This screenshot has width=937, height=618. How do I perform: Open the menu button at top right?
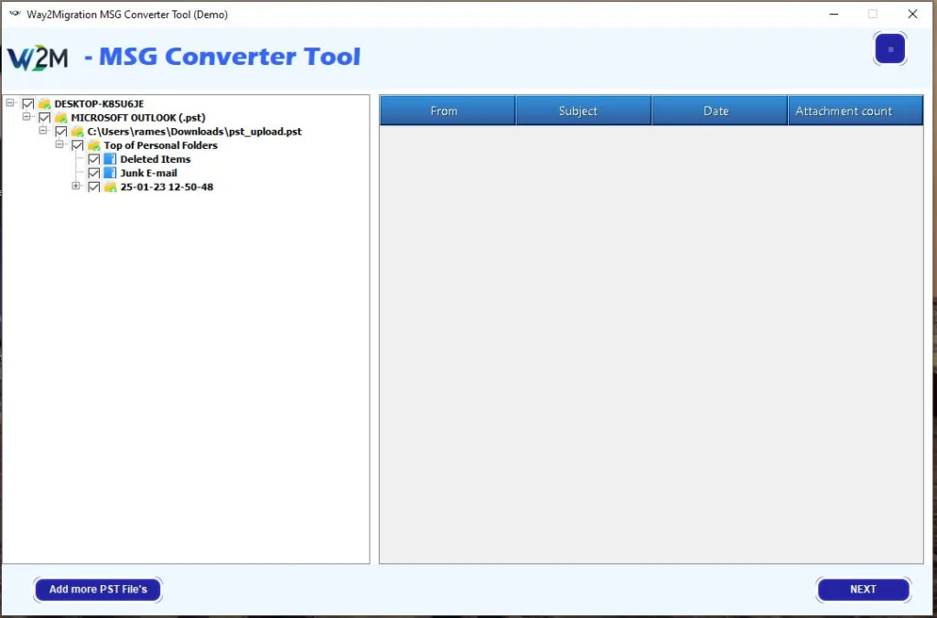(889, 49)
